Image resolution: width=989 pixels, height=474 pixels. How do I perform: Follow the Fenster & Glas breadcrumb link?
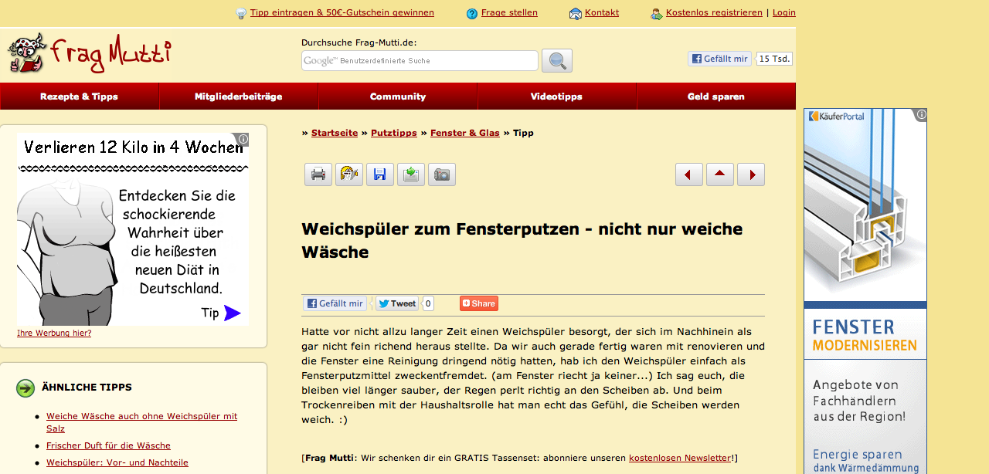[464, 133]
